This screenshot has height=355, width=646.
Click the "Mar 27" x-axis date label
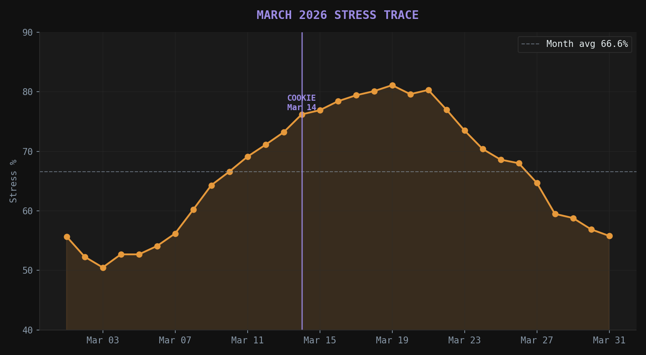pyautogui.click(x=537, y=340)
